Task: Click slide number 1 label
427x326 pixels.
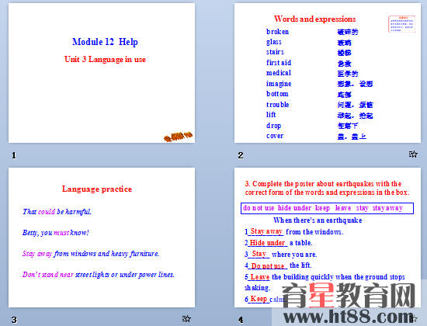Action: pyautogui.click(x=14, y=155)
